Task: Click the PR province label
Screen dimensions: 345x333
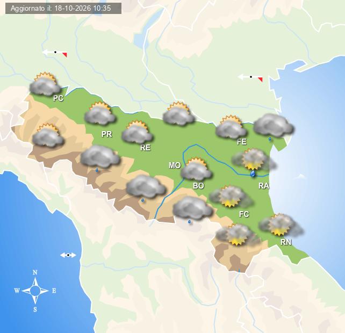Action: pos(107,134)
